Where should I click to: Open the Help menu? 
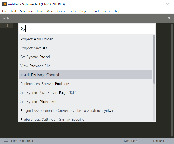click(117, 11)
